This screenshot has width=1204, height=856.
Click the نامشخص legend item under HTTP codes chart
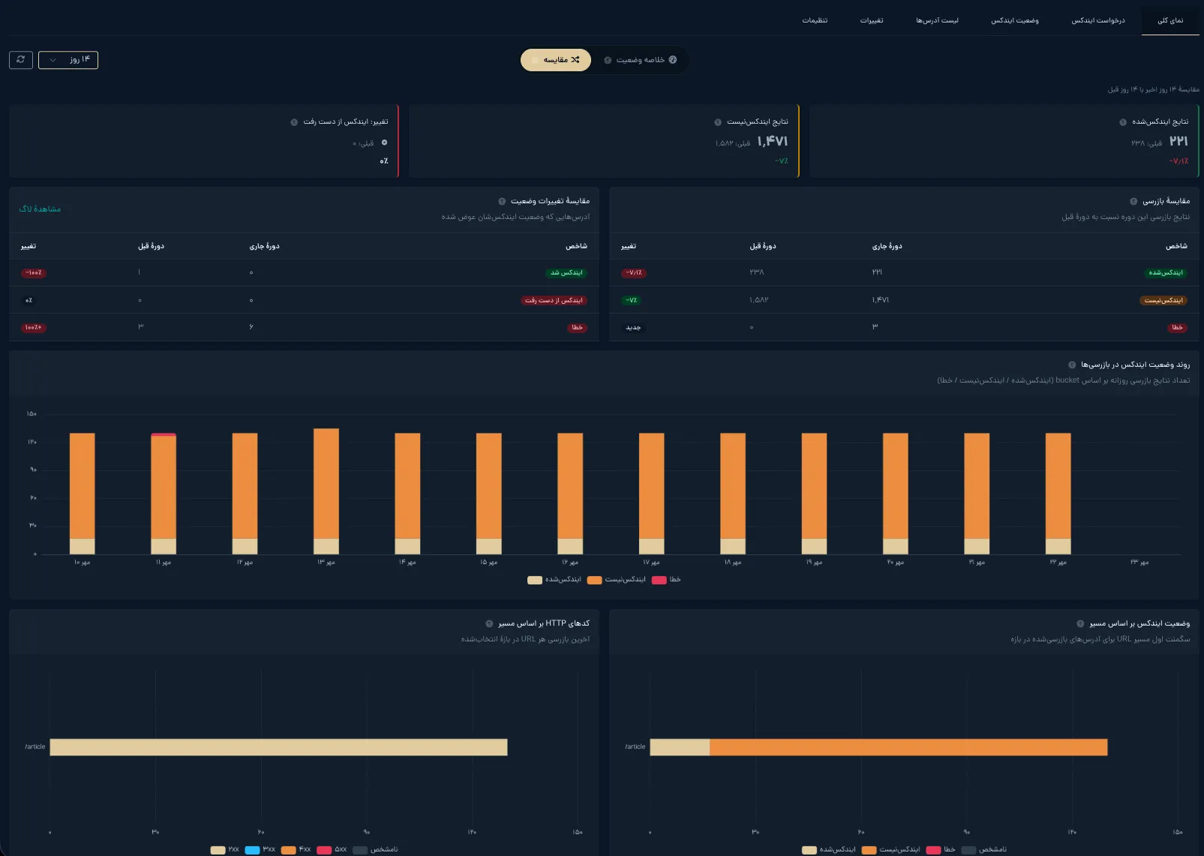pyautogui.click(x=375, y=850)
